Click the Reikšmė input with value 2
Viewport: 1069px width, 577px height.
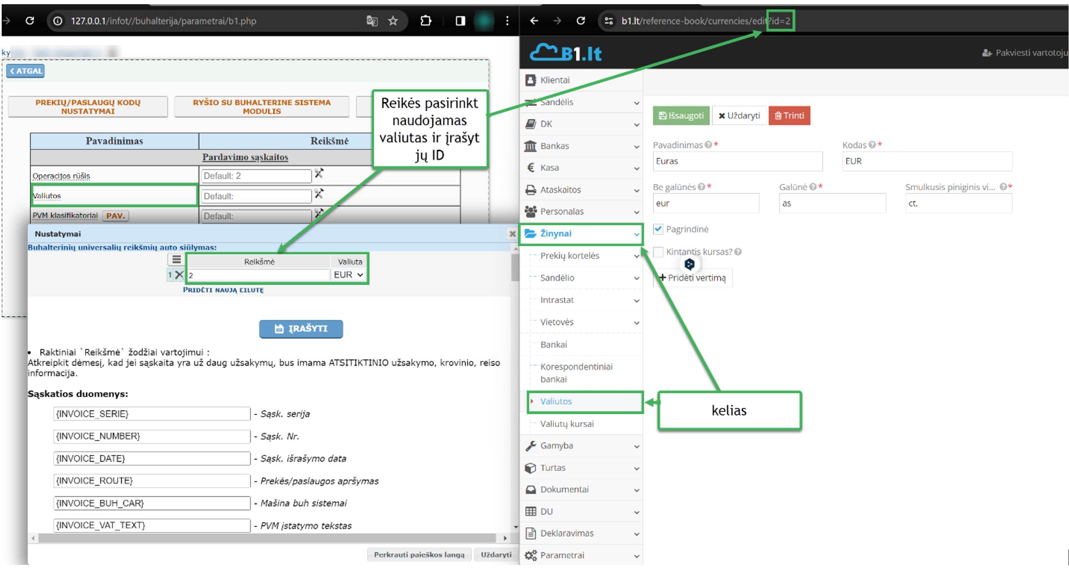(258, 275)
